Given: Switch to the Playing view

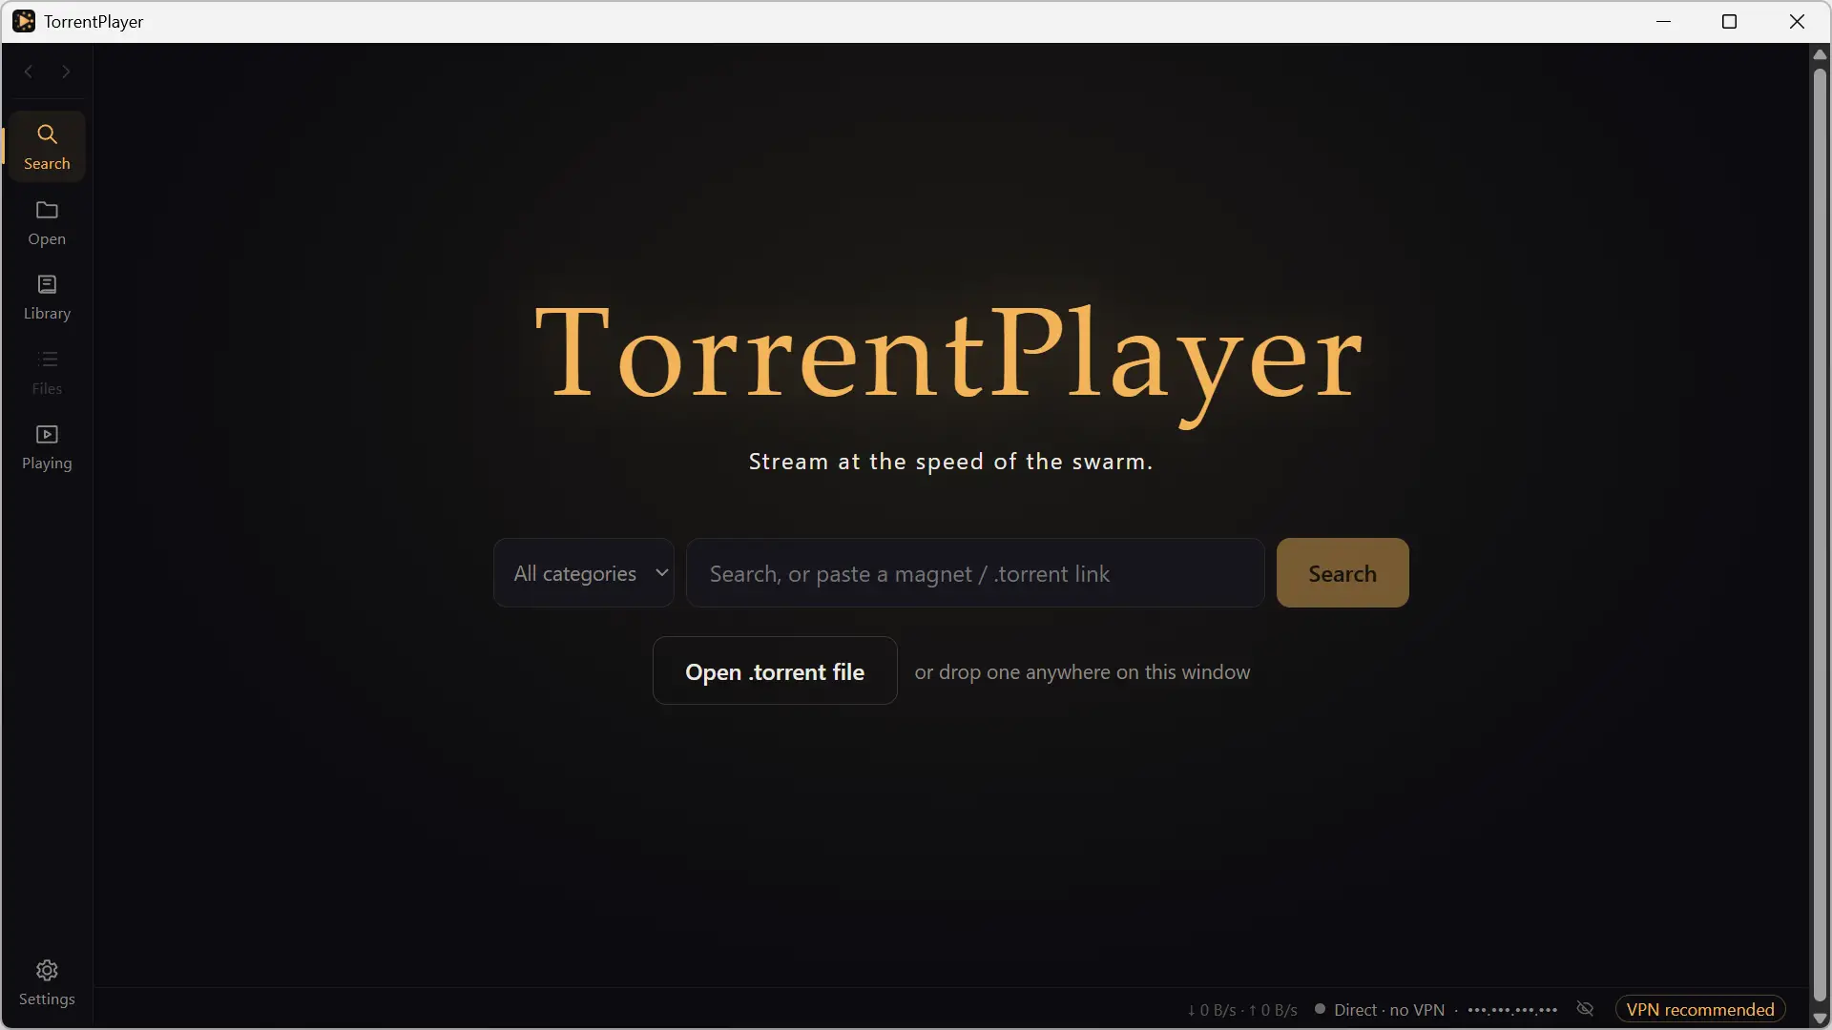Looking at the screenshot, I should [x=47, y=446].
